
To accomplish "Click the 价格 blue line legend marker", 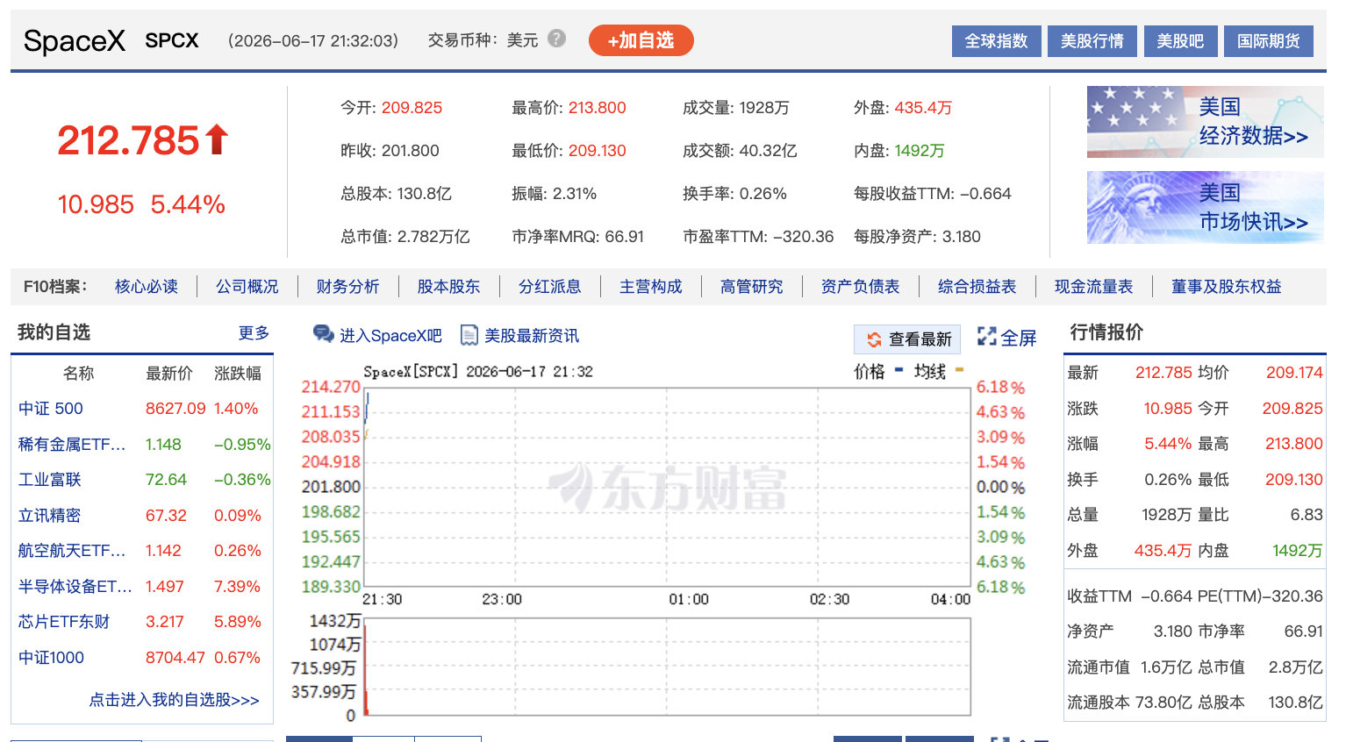I will [x=899, y=371].
